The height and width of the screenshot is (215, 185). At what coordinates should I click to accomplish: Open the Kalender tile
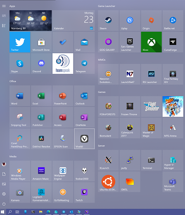(x=74, y=21)
